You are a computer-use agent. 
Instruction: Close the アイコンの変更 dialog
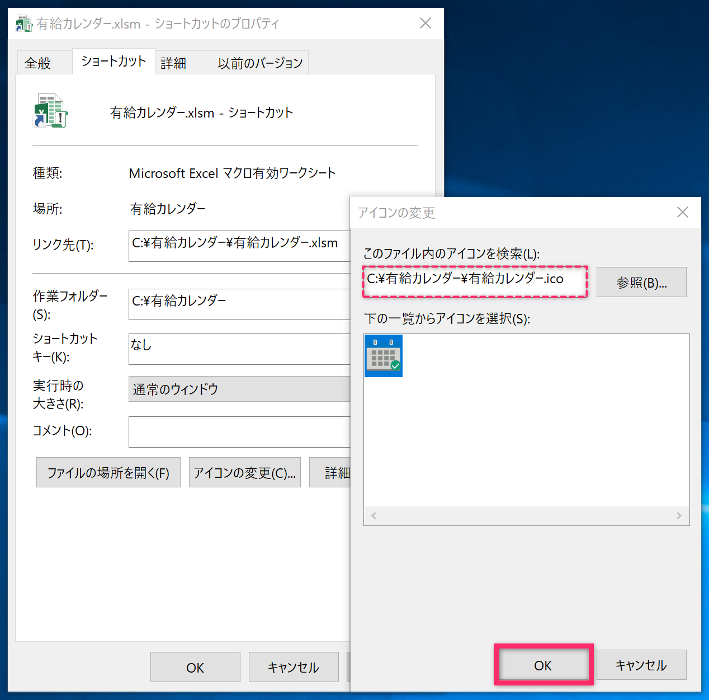pos(682,213)
